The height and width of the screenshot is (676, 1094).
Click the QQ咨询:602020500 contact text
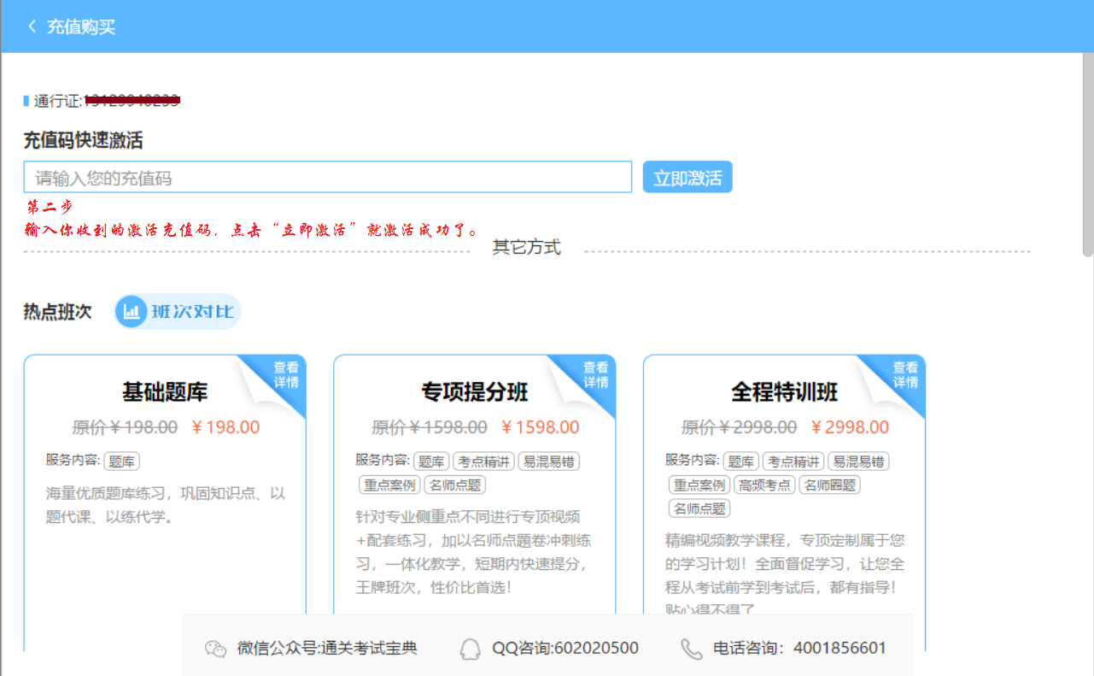pos(565,649)
